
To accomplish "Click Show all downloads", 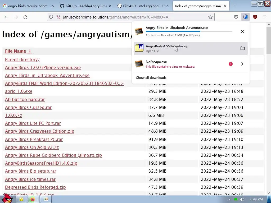I will [x=151, y=78].
